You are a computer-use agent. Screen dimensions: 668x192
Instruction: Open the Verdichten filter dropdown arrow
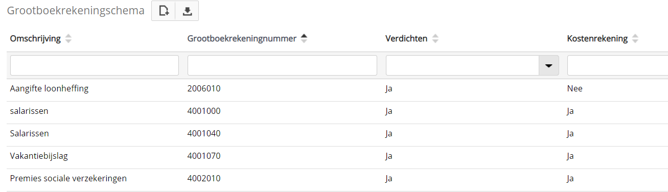click(x=549, y=65)
